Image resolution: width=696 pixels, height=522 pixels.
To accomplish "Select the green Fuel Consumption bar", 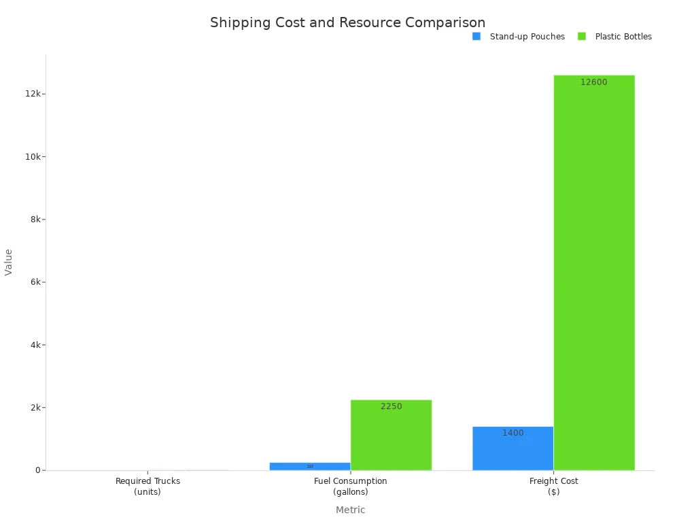I will 391,435.
